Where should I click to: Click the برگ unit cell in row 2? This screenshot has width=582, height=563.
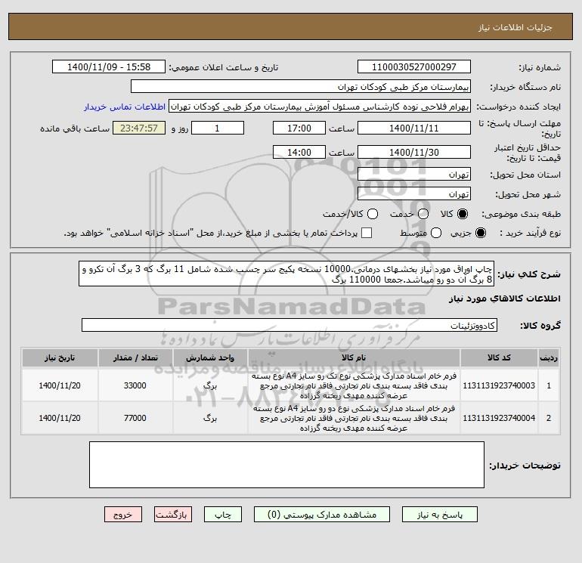click(x=210, y=418)
